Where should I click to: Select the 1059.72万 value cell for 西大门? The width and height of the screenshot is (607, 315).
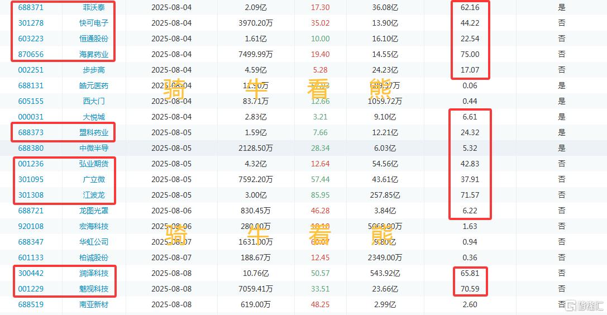point(385,101)
